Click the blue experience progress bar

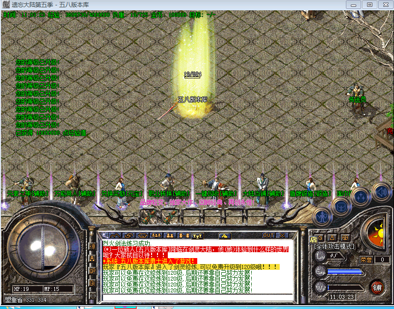345,272
